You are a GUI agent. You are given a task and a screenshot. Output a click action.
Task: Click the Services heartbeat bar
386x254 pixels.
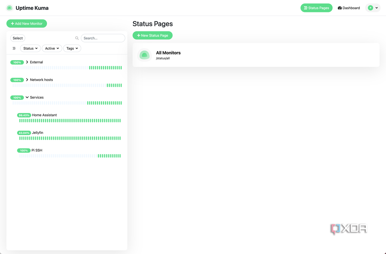click(x=67, y=103)
